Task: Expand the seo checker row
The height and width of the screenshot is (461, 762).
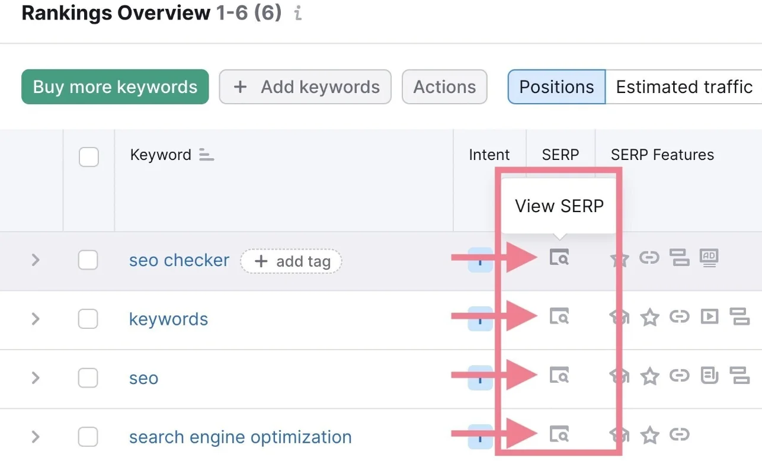Action: 36,260
